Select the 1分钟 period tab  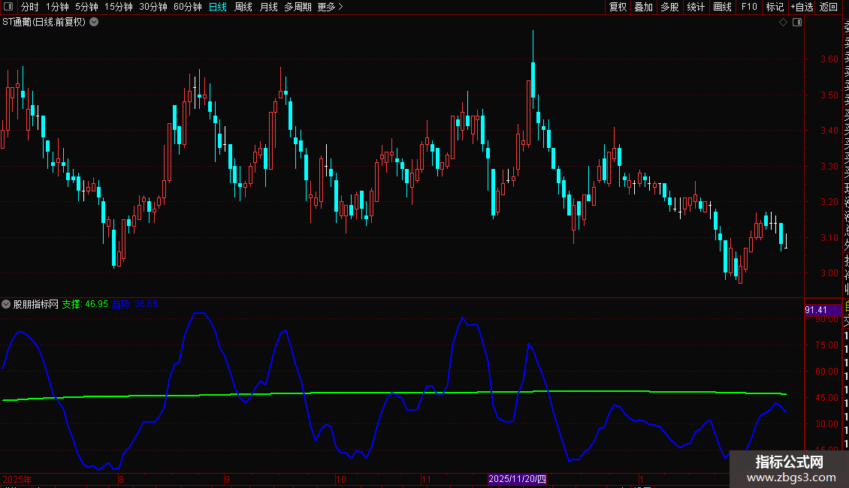click(x=57, y=7)
